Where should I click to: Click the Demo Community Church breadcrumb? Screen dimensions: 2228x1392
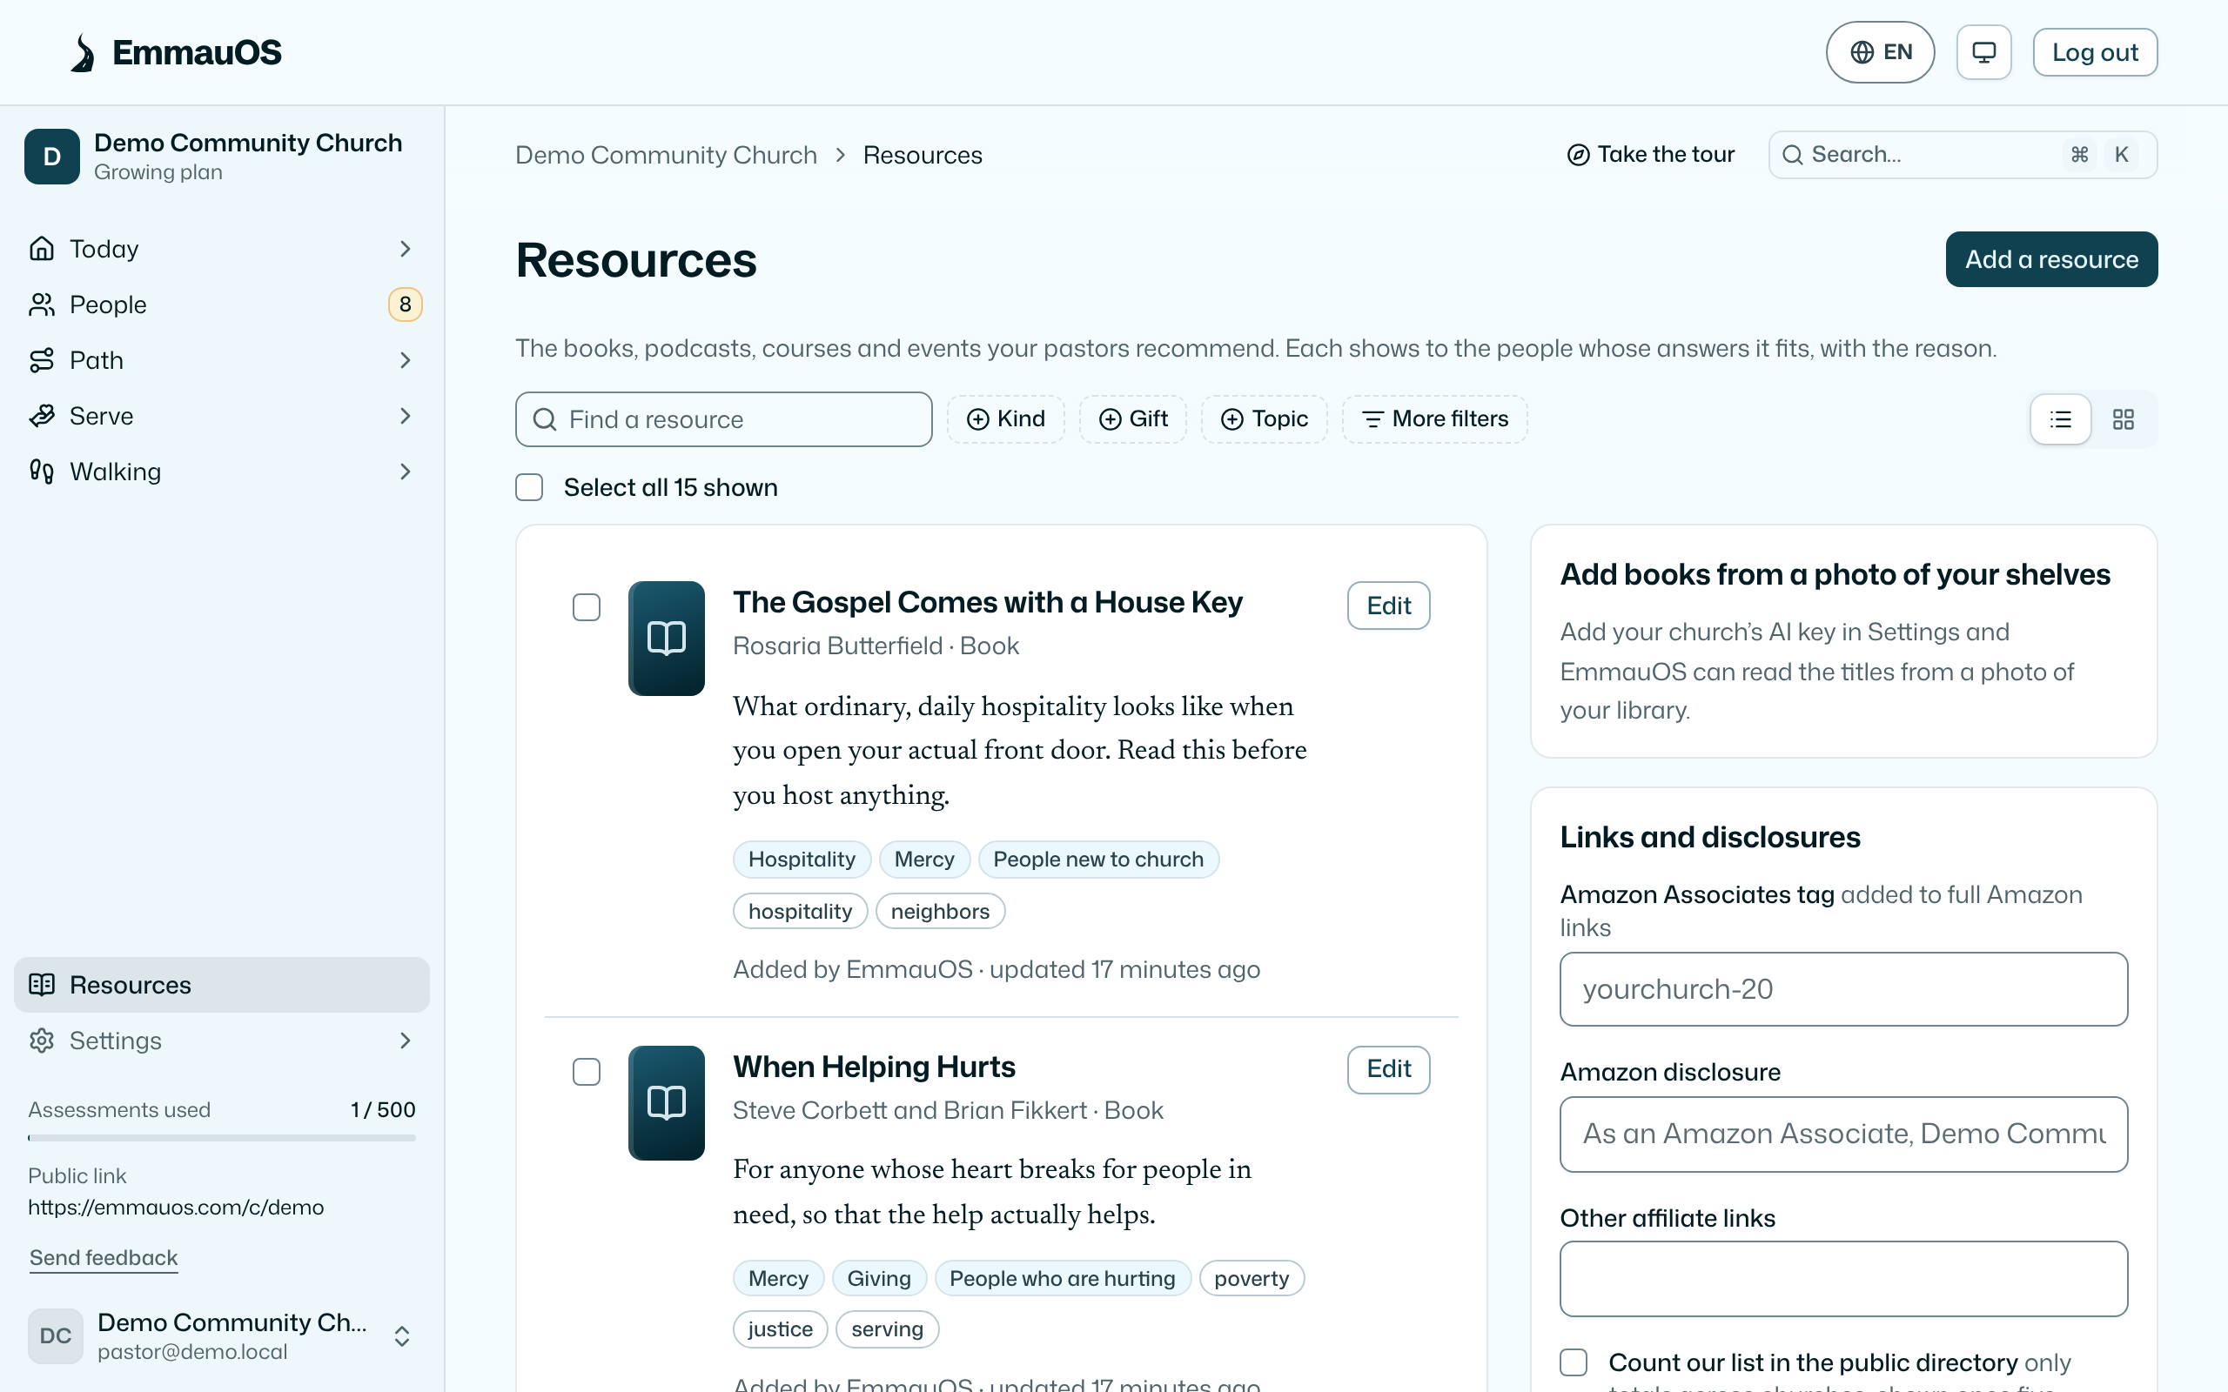pos(666,155)
